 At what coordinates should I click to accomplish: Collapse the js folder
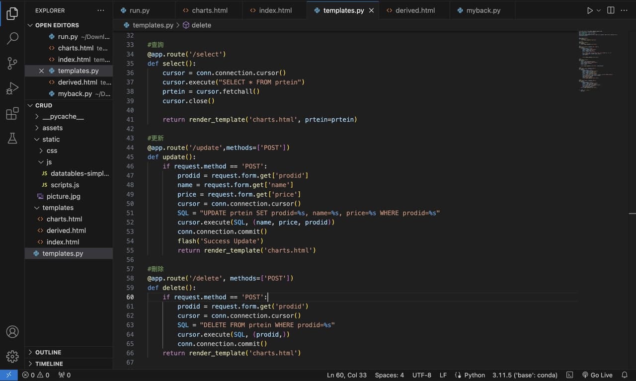48,162
